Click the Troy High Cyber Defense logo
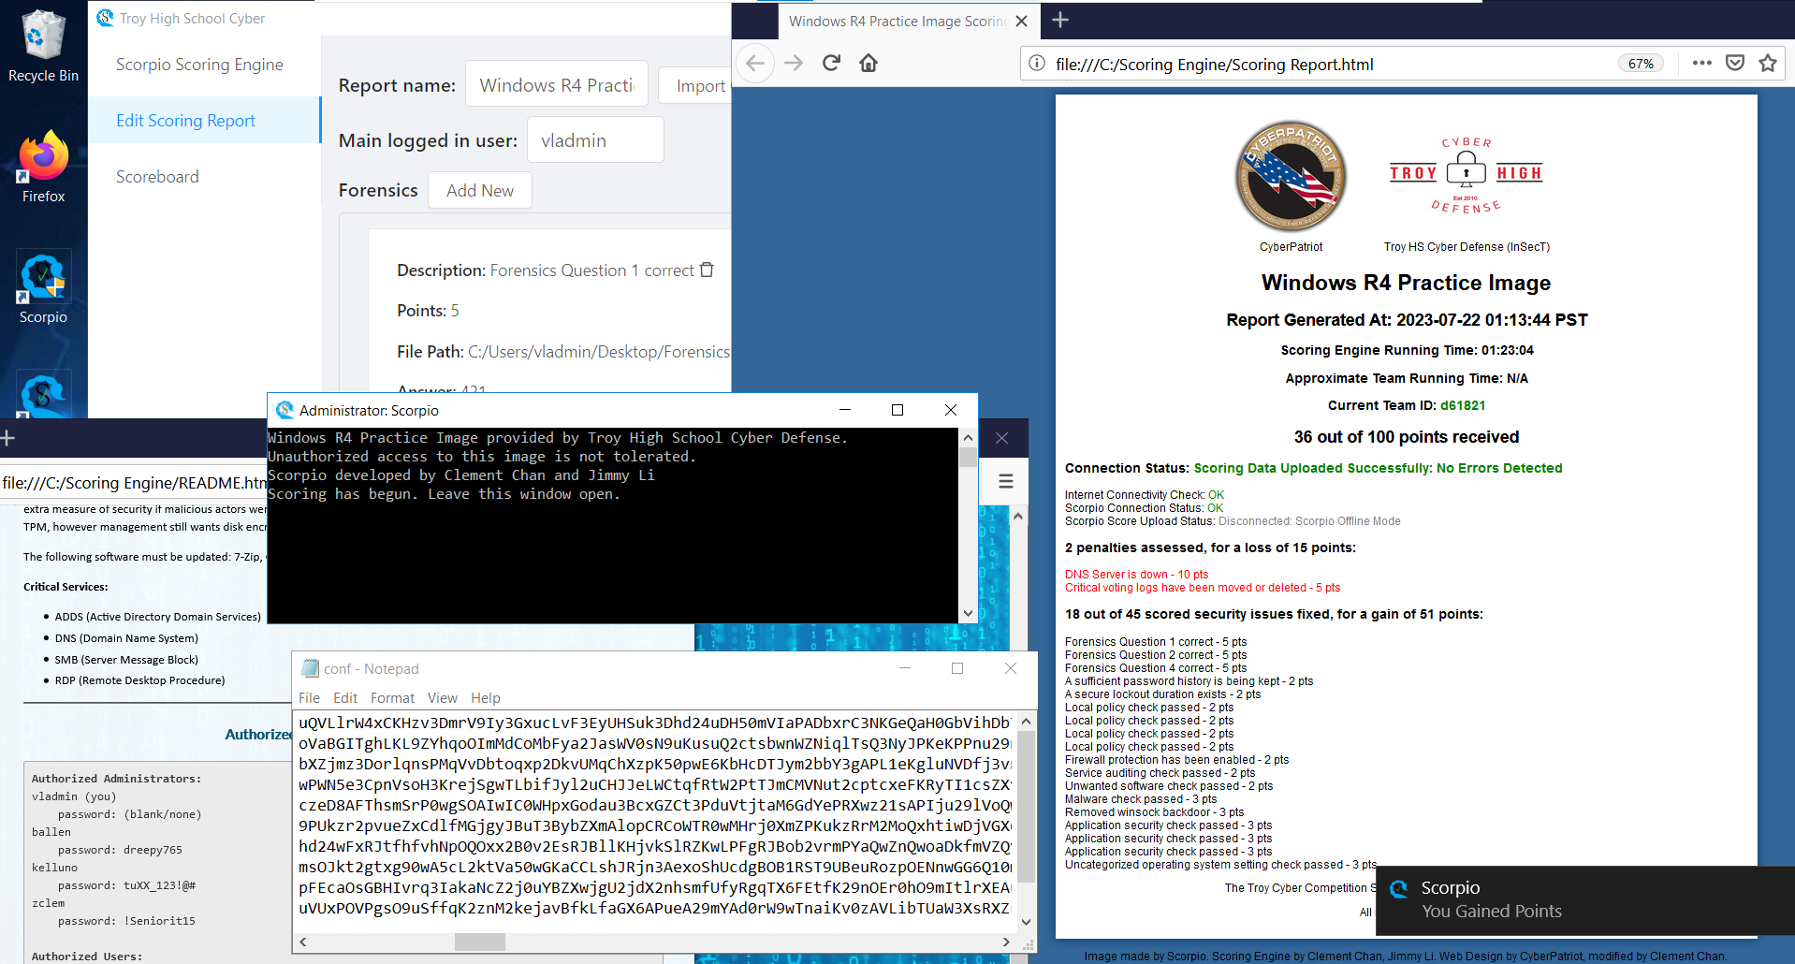Screen dimensions: 1795x964 tap(1467, 175)
